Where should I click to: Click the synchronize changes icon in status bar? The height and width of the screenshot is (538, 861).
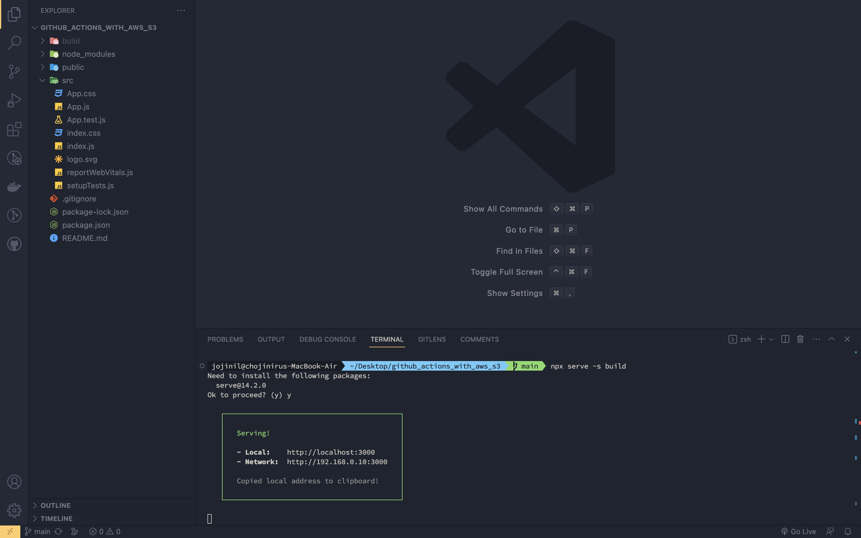tap(58, 532)
